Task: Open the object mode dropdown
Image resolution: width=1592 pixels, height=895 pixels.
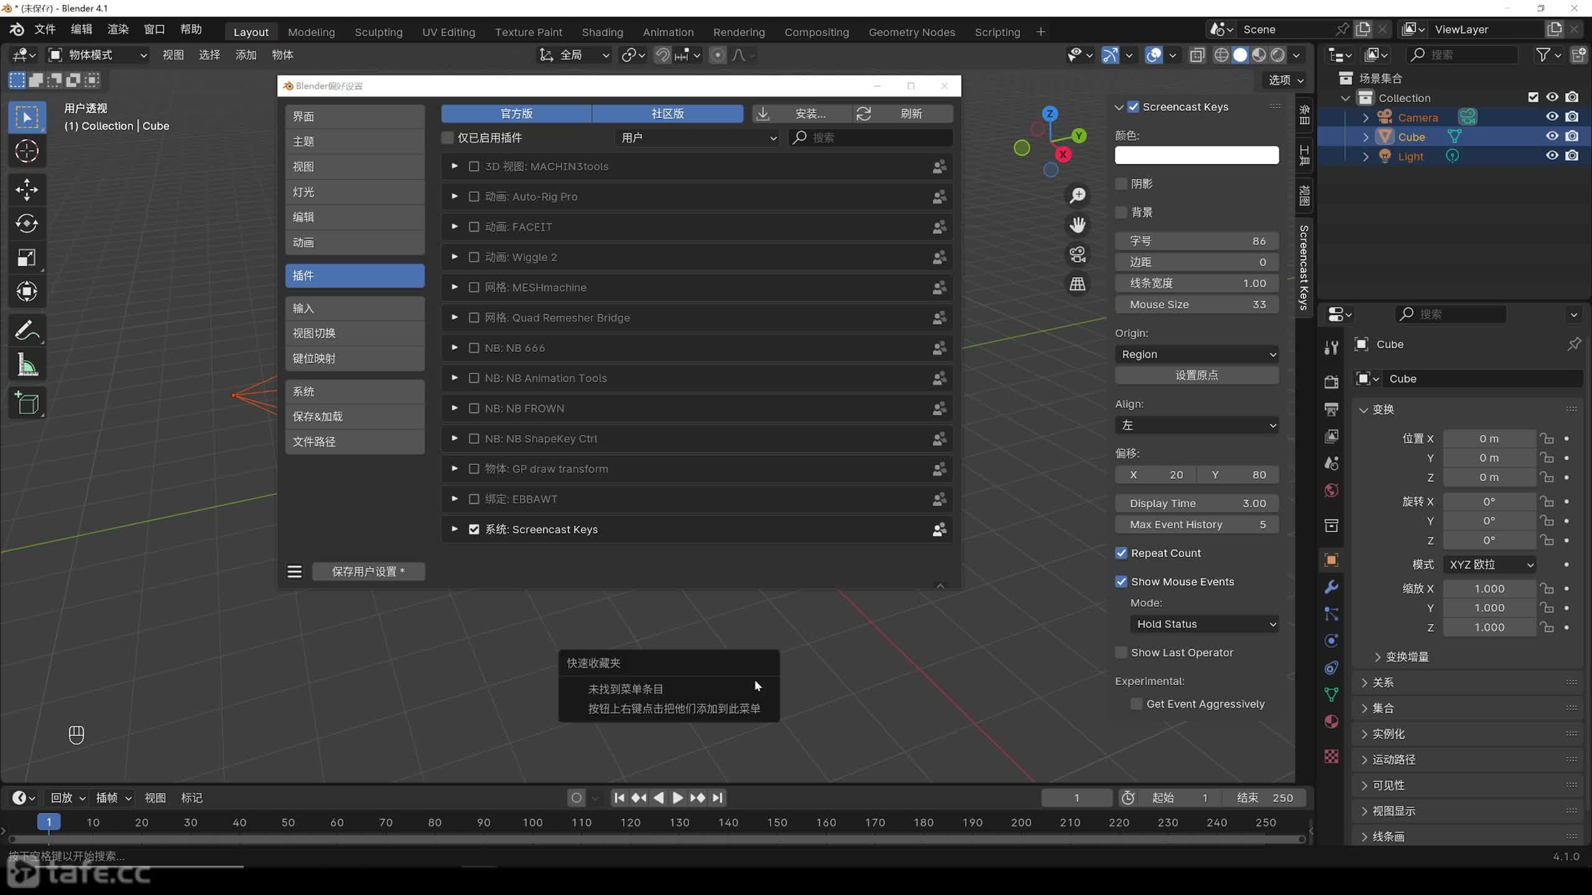Action: (x=98, y=55)
